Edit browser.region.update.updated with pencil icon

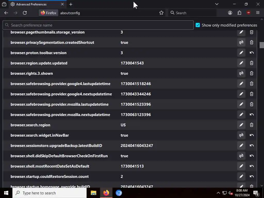241,63
